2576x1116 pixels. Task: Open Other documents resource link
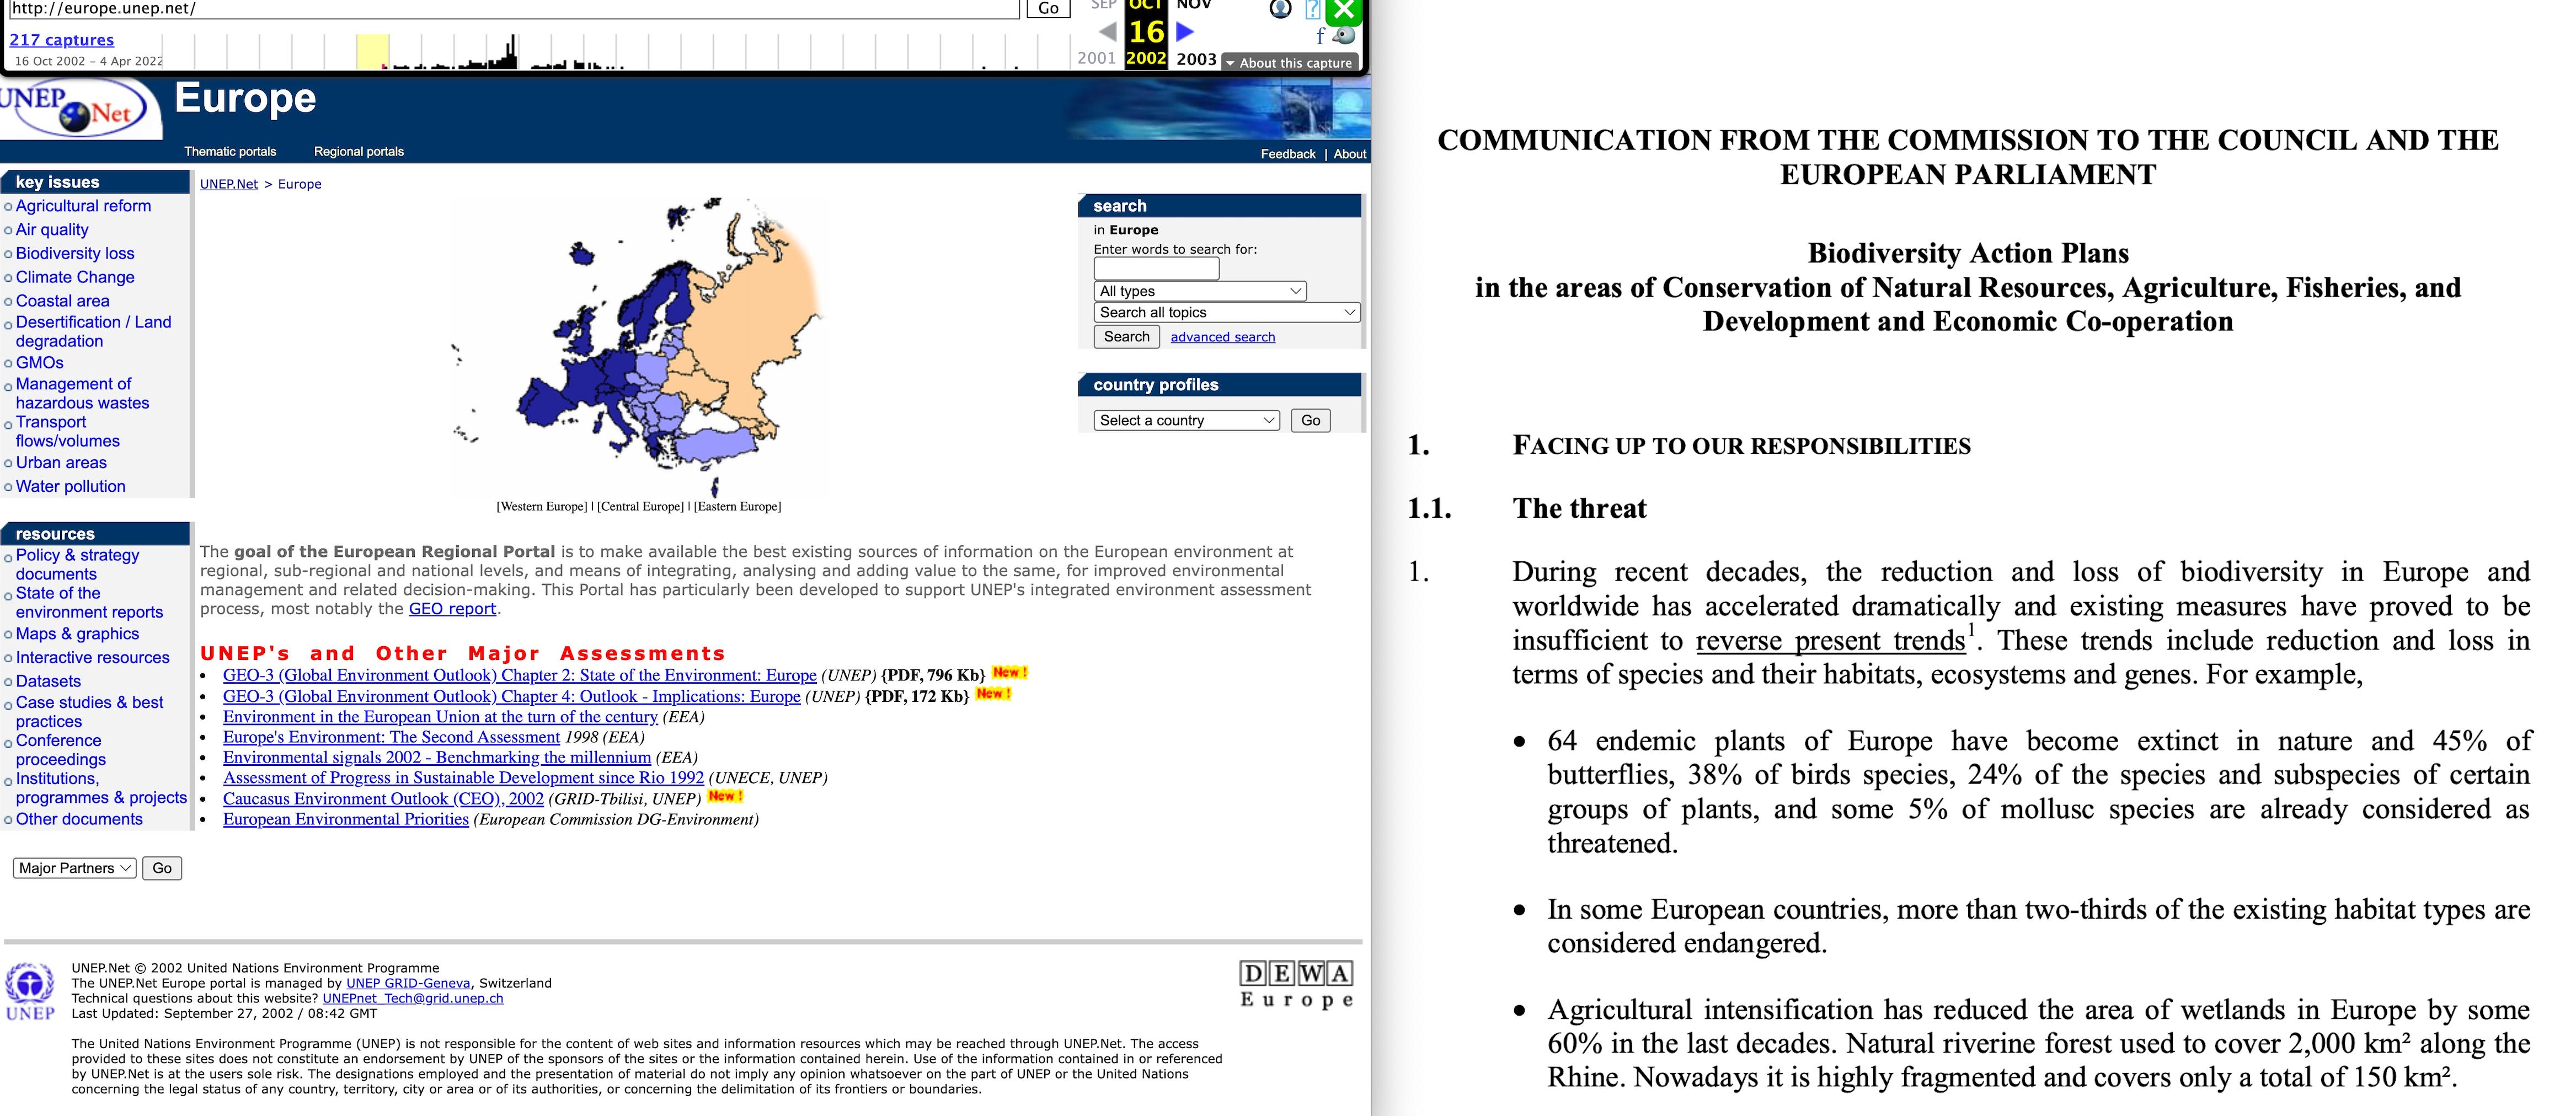[x=79, y=819]
